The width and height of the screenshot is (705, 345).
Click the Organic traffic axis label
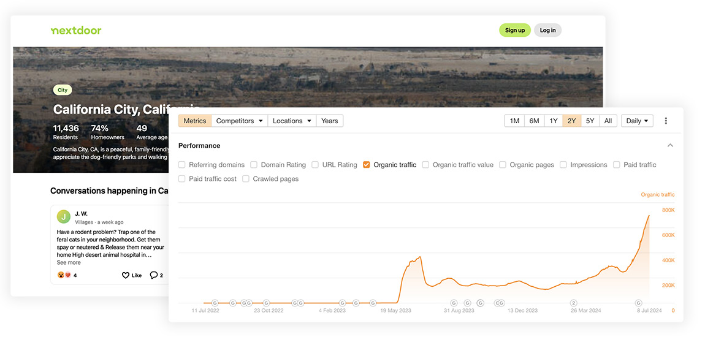point(657,194)
